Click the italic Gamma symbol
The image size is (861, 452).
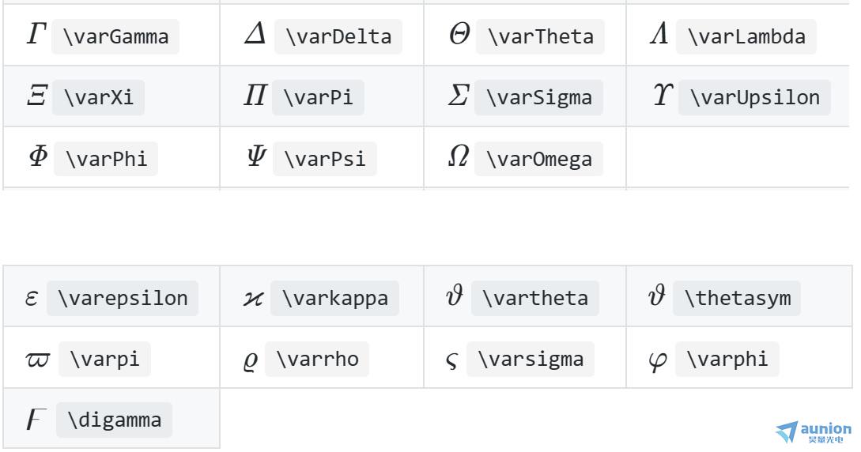pos(37,33)
